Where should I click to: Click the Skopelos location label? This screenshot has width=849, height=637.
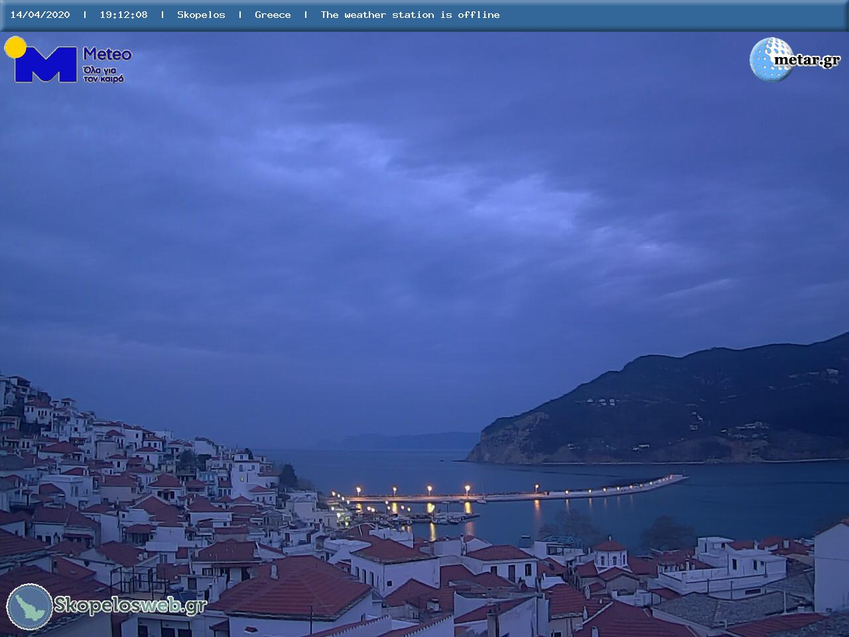(x=201, y=15)
